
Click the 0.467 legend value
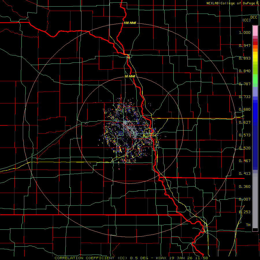click(x=245, y=161)
